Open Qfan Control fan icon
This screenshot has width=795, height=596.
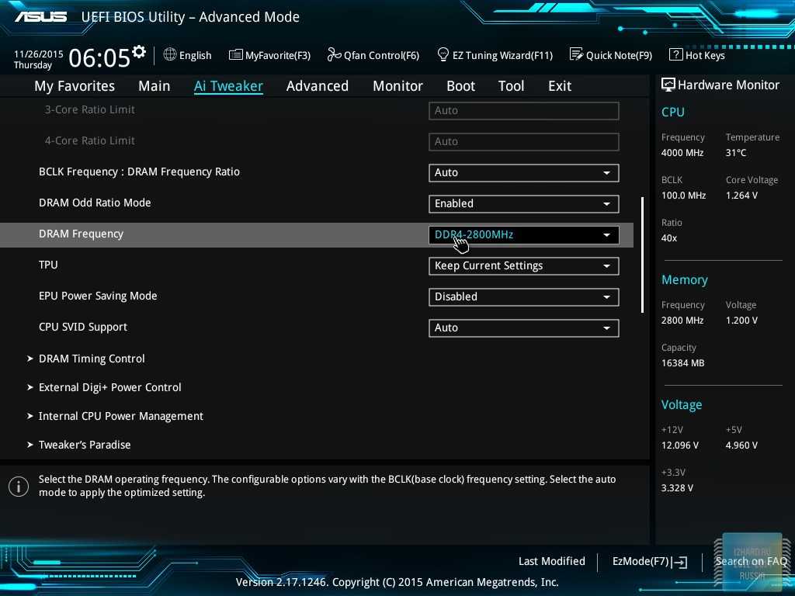(x=335, y=54)
